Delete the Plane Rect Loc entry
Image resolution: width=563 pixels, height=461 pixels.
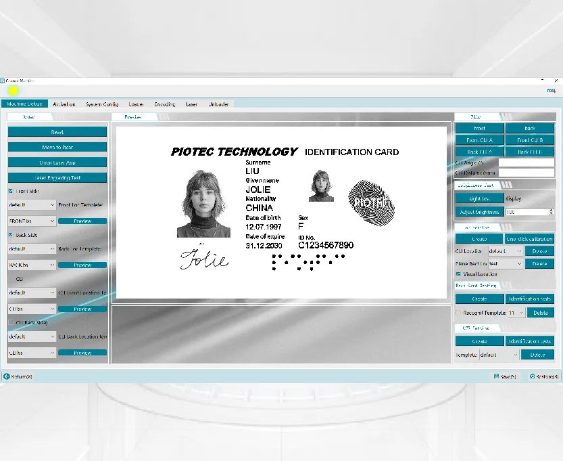pos(539,263)
